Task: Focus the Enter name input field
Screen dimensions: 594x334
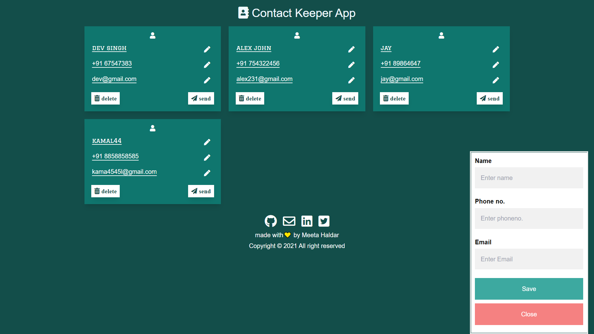Action: click(x=529, y=178)
